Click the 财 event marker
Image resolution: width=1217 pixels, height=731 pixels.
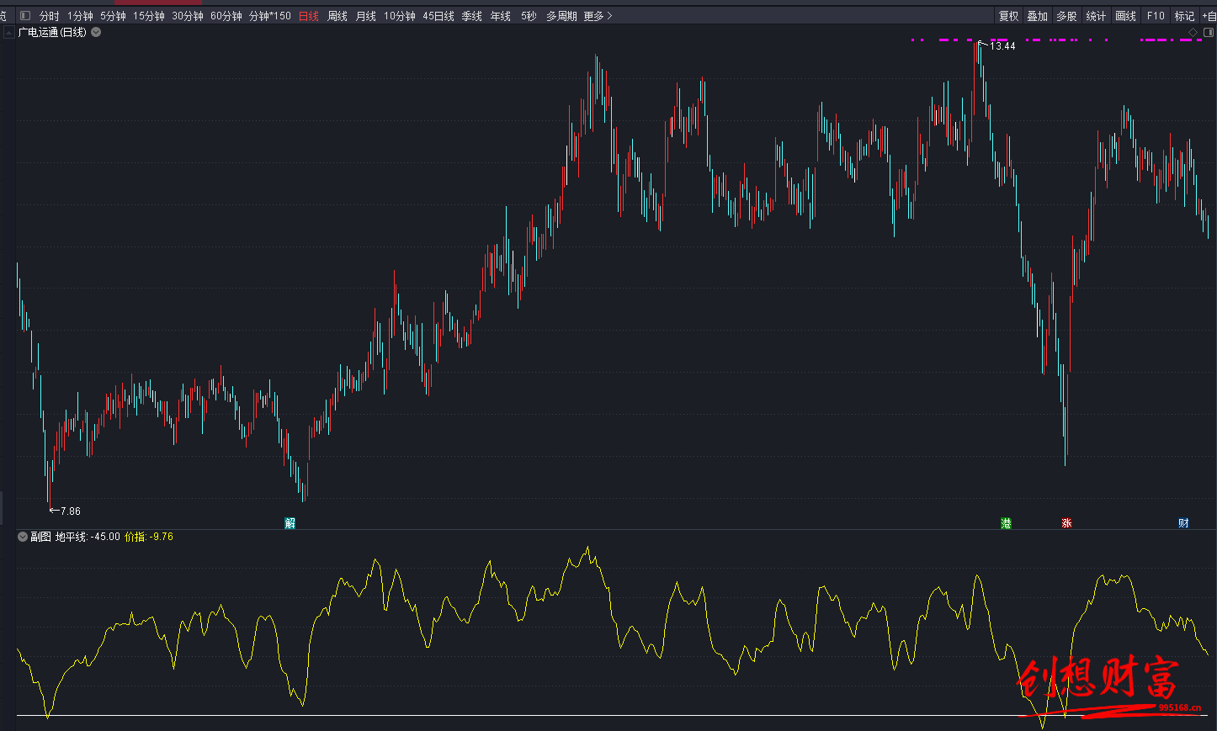(x=1183, y=523)
